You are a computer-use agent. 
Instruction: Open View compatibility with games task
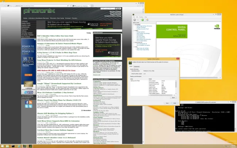pos(143,45)
